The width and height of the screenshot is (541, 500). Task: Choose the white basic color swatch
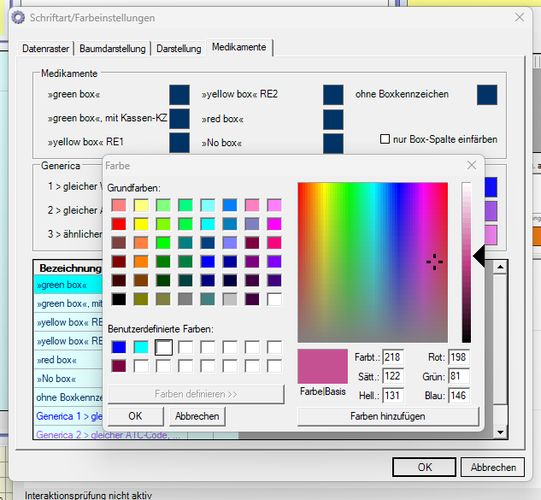273,299
